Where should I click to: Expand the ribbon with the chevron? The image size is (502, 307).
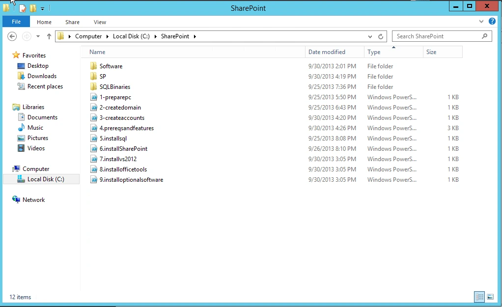481,22
